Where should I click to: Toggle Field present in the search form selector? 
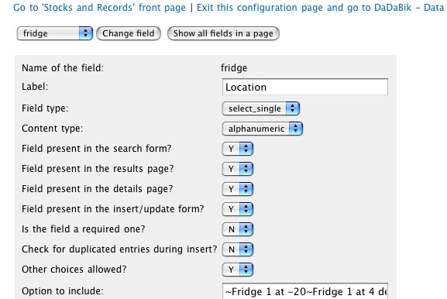click(238, 149)
